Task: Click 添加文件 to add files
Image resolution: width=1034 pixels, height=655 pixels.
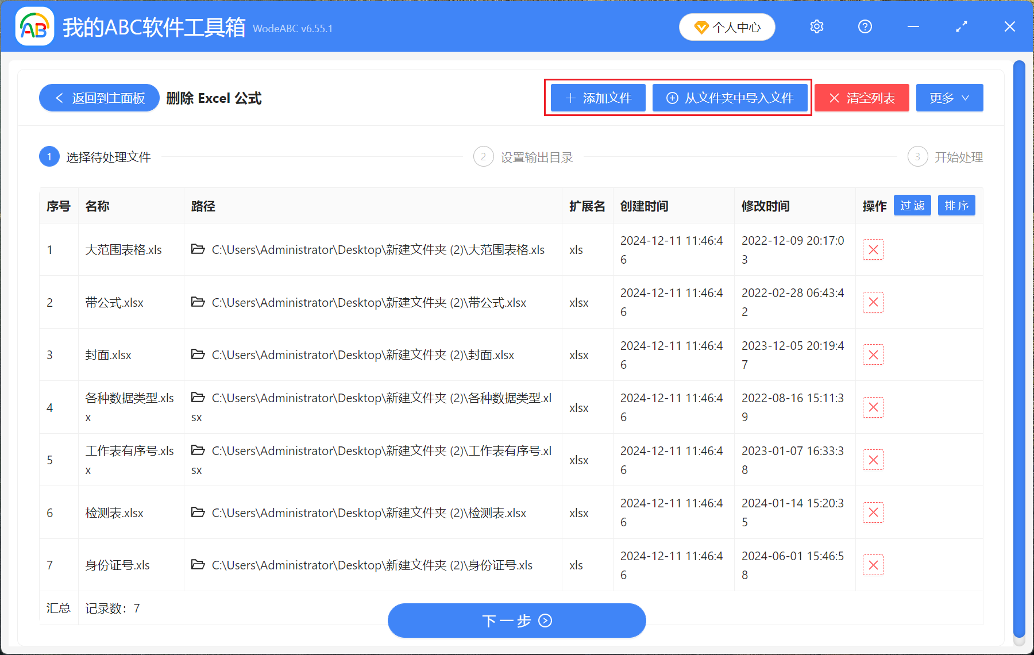Action: click(x=597, y=98)
